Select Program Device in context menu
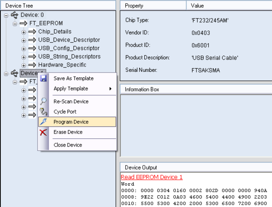 pyautogui.click(x=77, y=122)
